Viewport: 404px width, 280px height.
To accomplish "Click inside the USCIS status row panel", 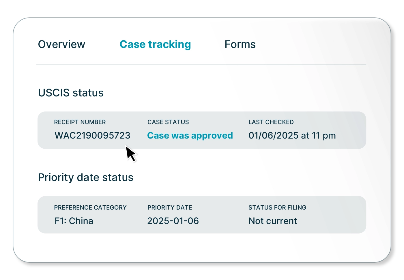I will (332, 130).
